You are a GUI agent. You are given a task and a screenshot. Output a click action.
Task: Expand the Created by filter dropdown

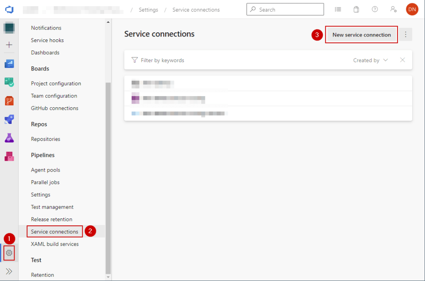[370, 60]
